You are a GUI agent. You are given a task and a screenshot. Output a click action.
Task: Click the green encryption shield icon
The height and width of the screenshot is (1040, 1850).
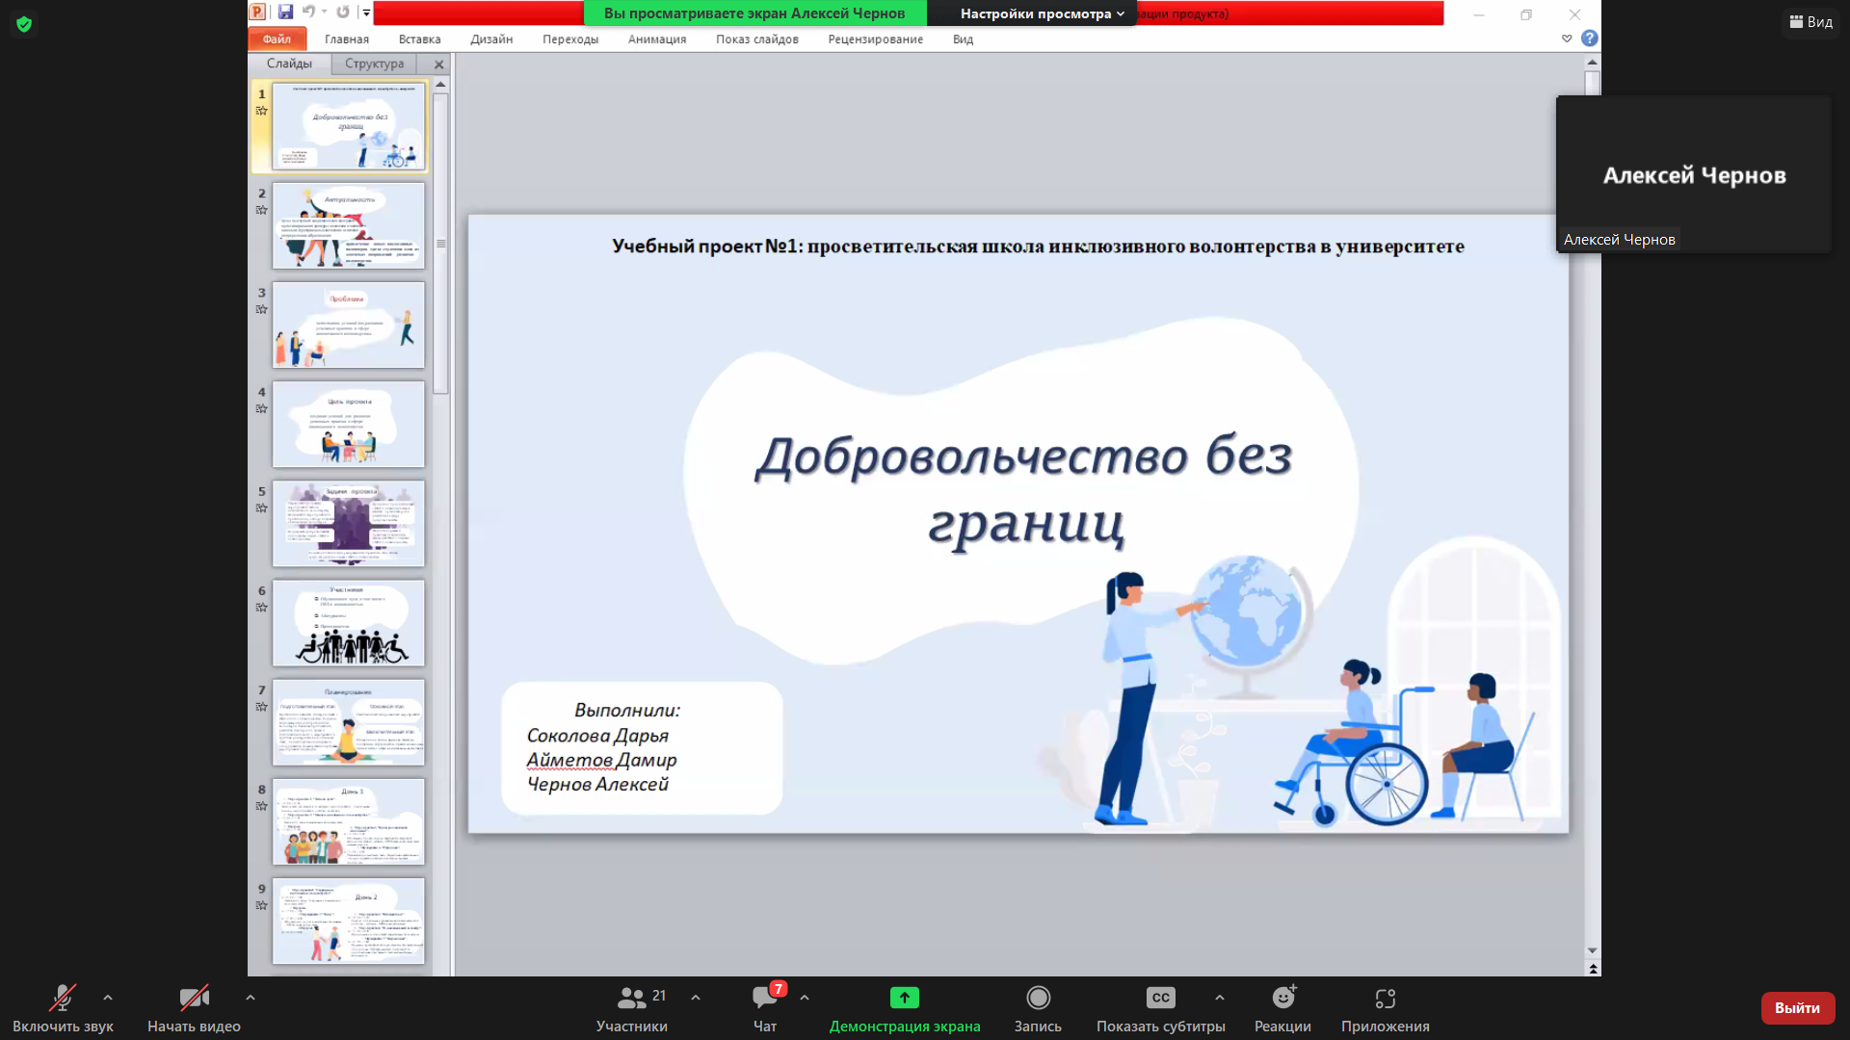click(x=24, y=24)
